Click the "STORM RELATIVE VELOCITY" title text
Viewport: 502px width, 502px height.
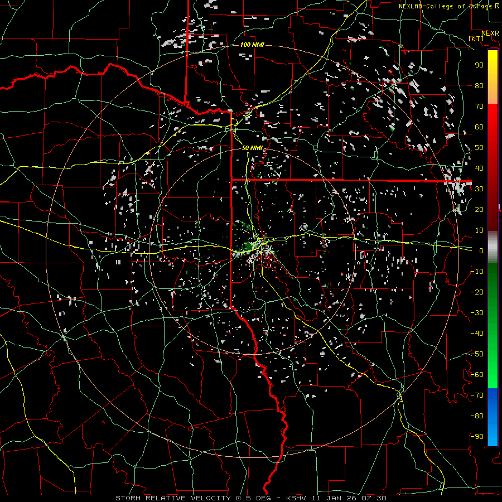coord(173,498)
